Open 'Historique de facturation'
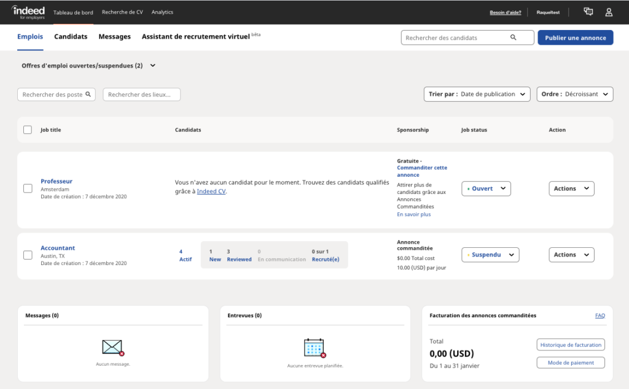The height and width of the screenshot is (389, 629). coord(570,344)
